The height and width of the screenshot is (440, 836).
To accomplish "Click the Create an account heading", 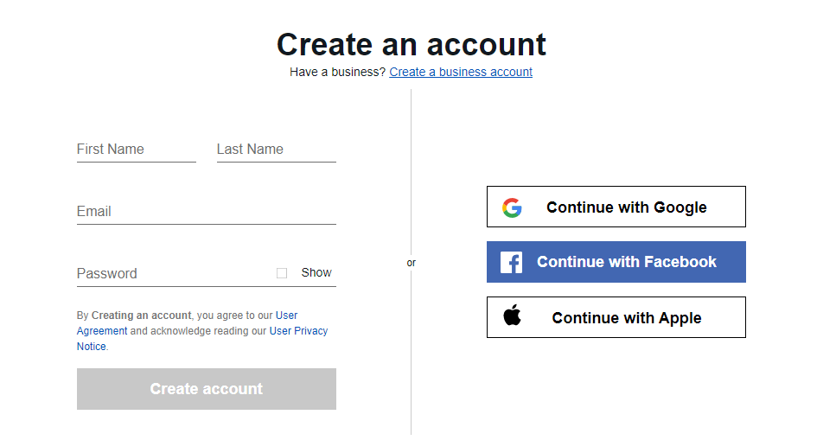I will point(411,44).
